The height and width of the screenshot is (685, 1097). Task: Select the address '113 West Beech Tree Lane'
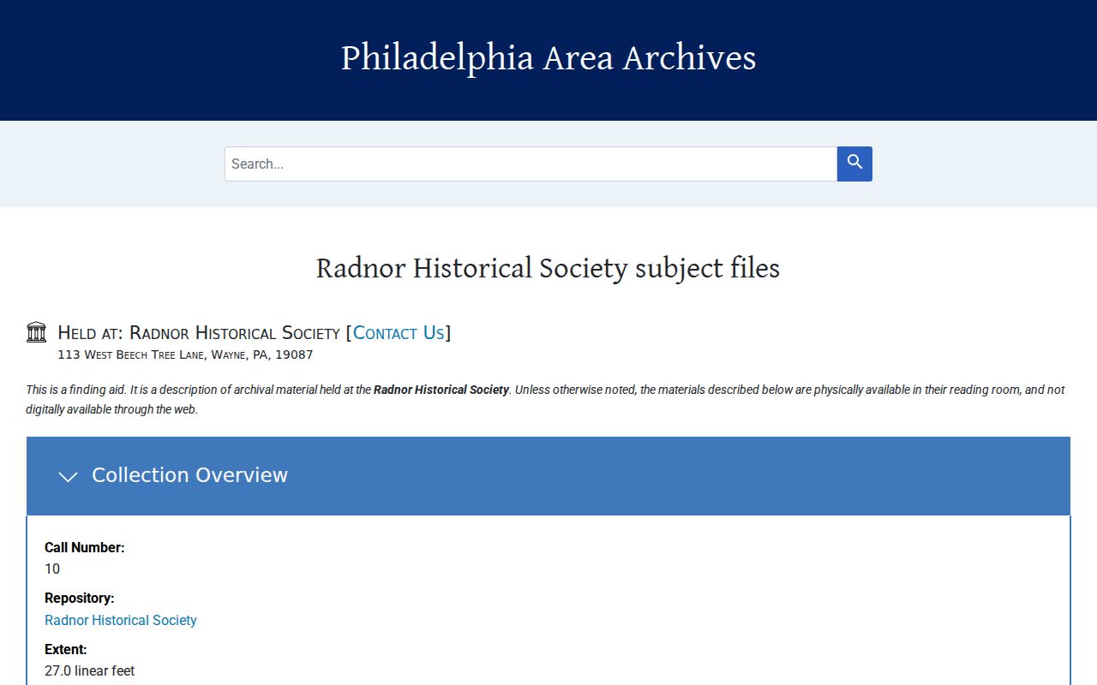[131, 354]
